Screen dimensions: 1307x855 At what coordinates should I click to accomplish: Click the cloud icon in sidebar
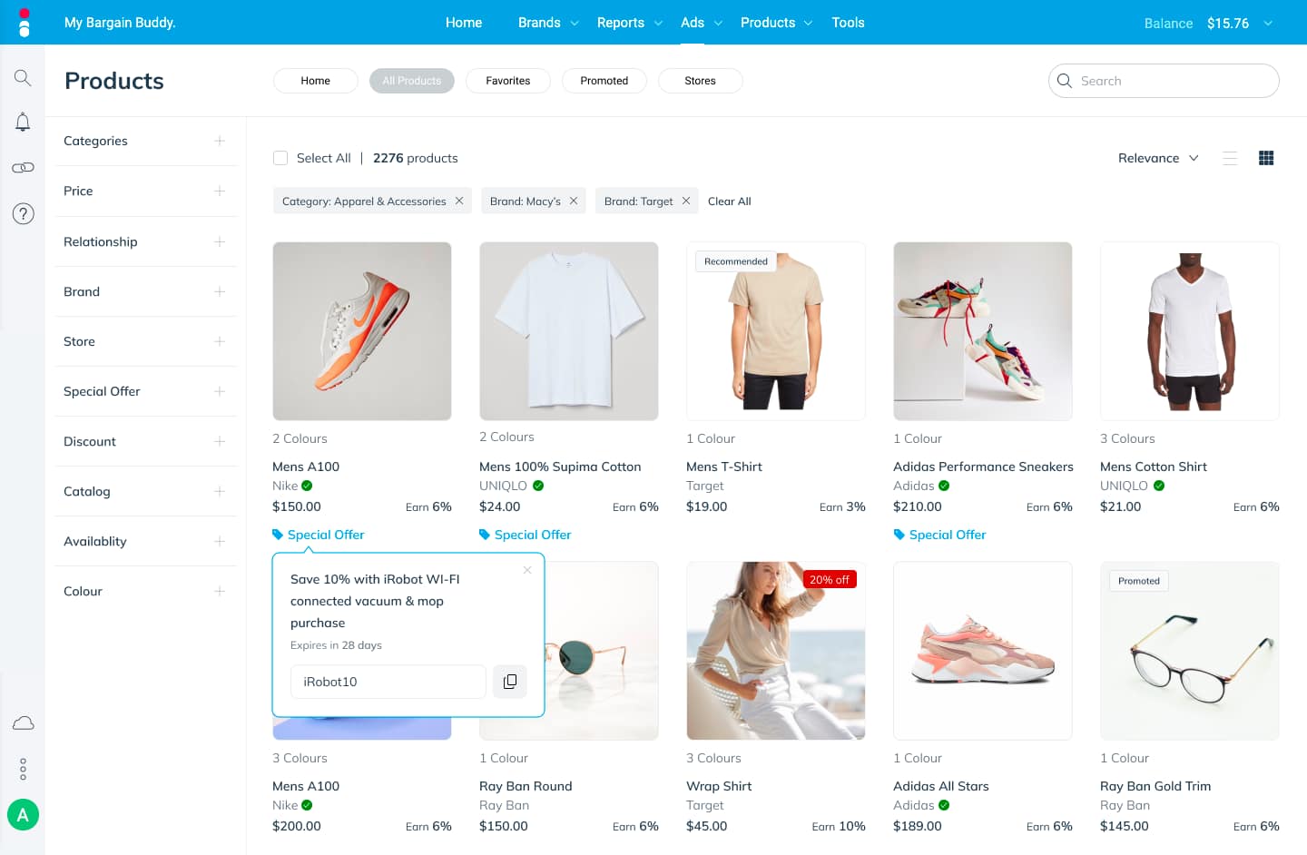[23, 723]
